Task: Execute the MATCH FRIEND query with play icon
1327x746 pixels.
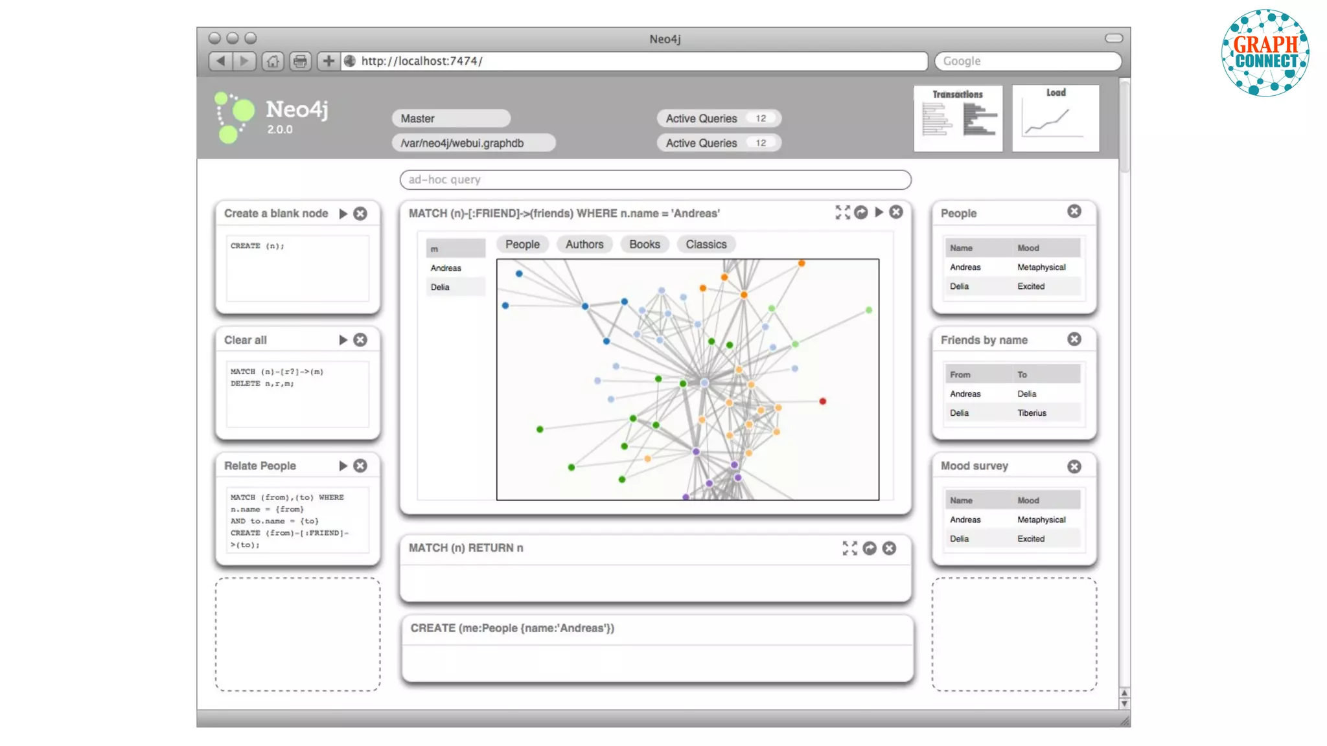Action: [x=879, y=212]
